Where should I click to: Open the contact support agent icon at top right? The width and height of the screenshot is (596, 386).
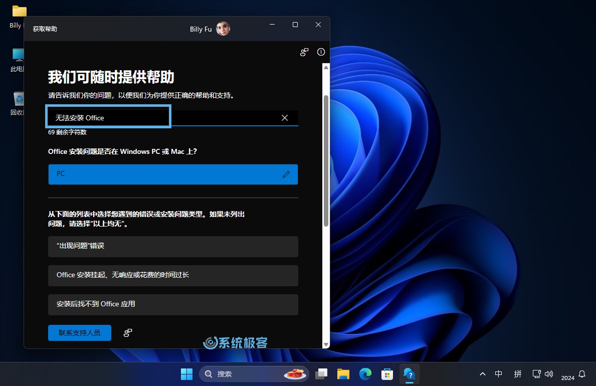click(x=304, y=52)
